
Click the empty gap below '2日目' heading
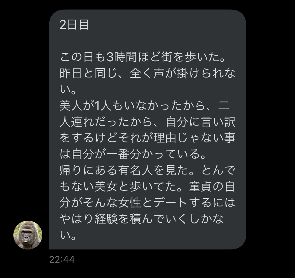click(147, 41)
